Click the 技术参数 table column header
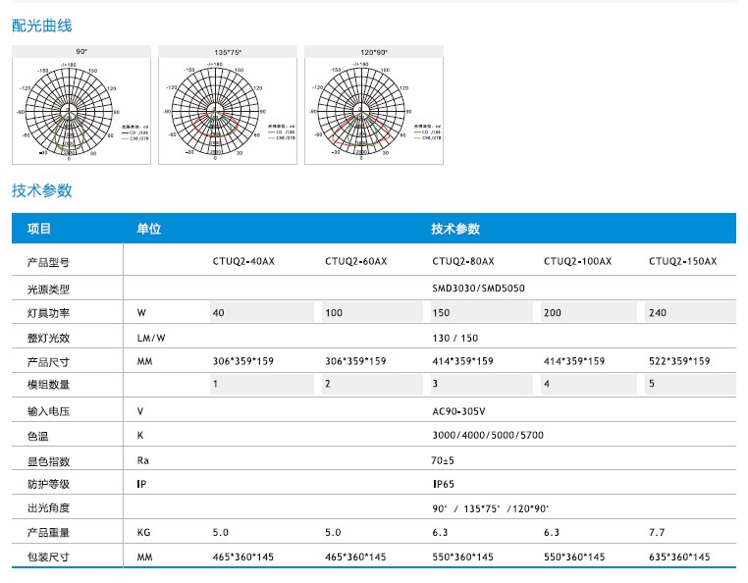 click(455, 229)
